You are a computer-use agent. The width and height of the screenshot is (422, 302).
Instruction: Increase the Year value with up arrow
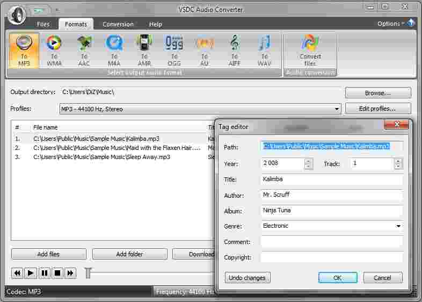click(308, 161)
